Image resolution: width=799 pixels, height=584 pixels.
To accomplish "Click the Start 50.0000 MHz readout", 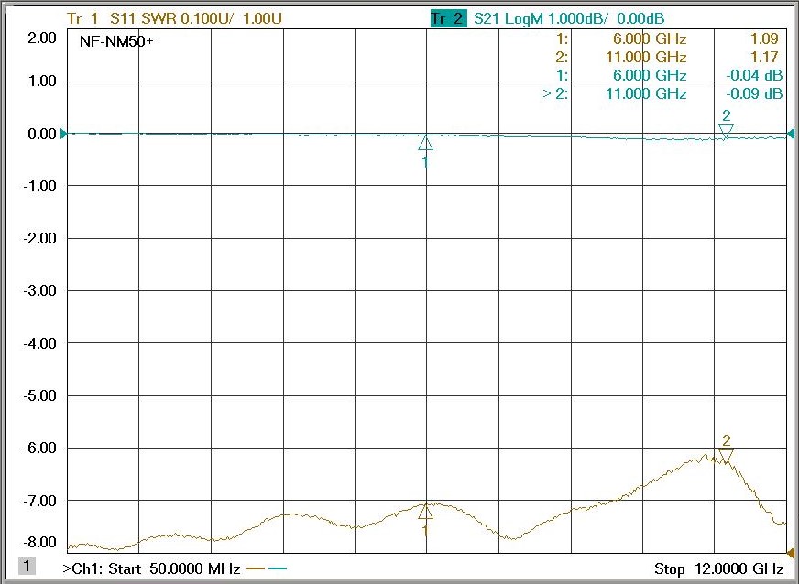I will pyautogui.click(x=174, y=568).
